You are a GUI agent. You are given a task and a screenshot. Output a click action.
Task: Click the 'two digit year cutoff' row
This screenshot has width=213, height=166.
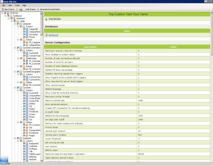tap(127, 119)
